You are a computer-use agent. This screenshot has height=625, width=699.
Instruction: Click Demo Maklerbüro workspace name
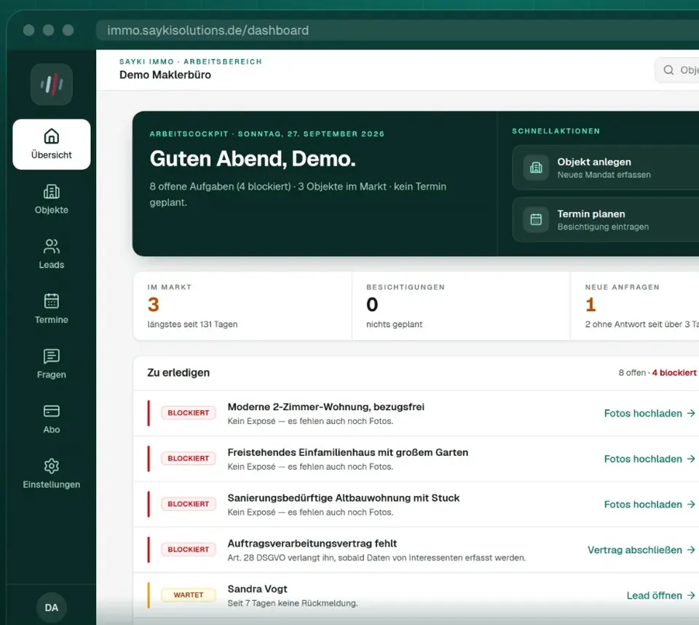165,74
